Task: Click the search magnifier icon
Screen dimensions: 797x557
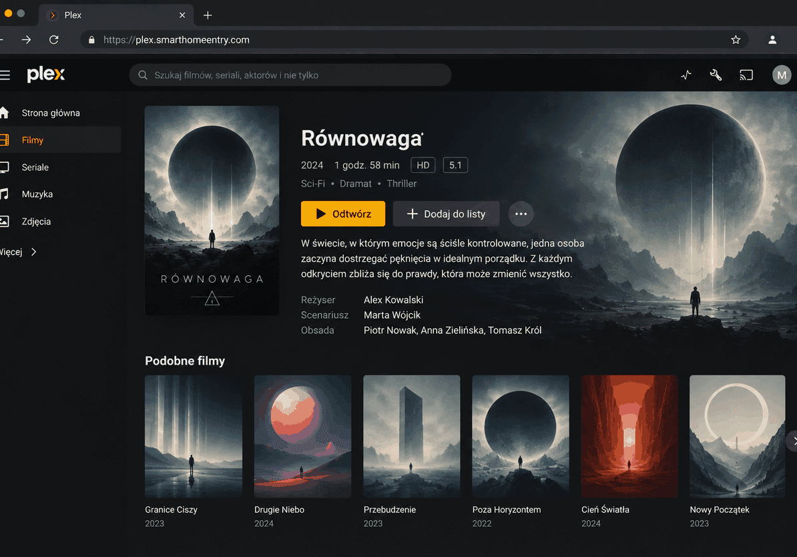Action: click(x=143, y=75)
